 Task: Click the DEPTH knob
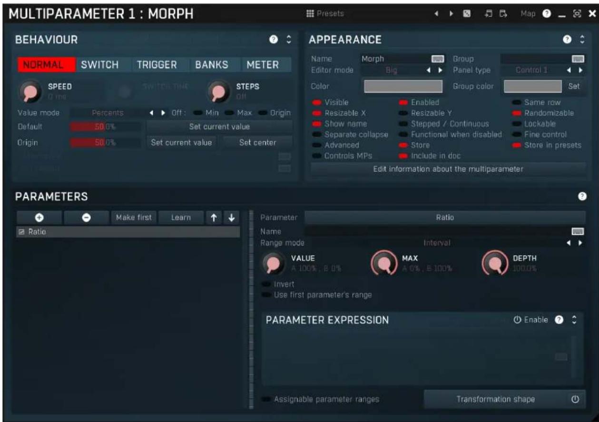tap(495, 263)
